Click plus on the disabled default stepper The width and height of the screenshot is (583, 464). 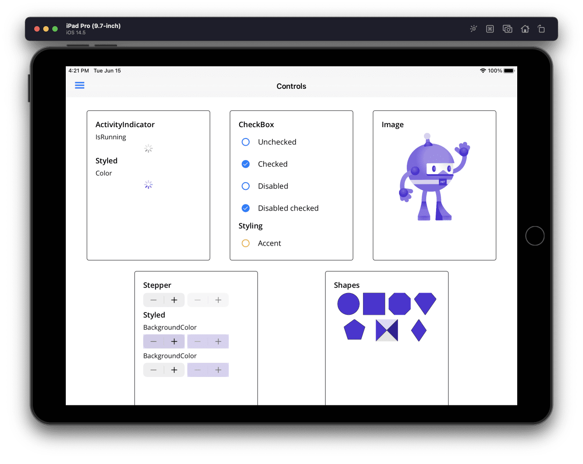point(219,300)
